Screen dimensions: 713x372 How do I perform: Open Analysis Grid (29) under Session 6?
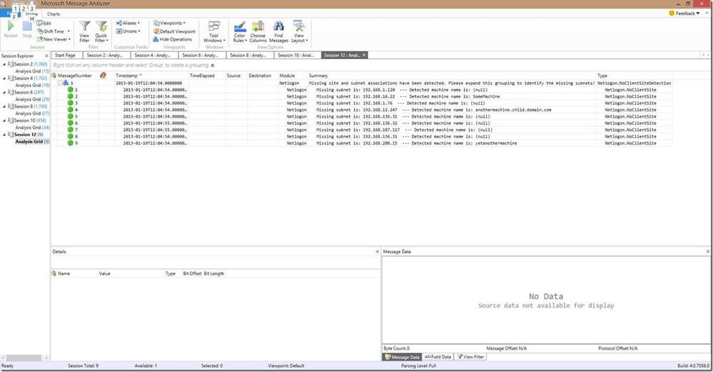32,100
